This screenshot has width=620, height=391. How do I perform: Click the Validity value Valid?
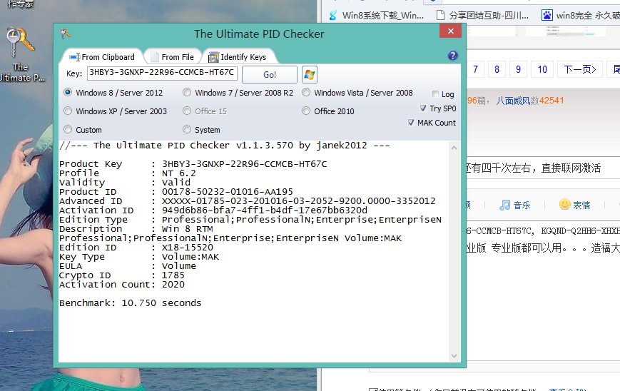[x=176, y=183]
